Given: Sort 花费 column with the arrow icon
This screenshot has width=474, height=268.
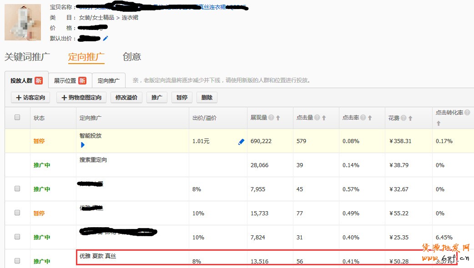Looking at the screenshot, I should coord(410,118).
